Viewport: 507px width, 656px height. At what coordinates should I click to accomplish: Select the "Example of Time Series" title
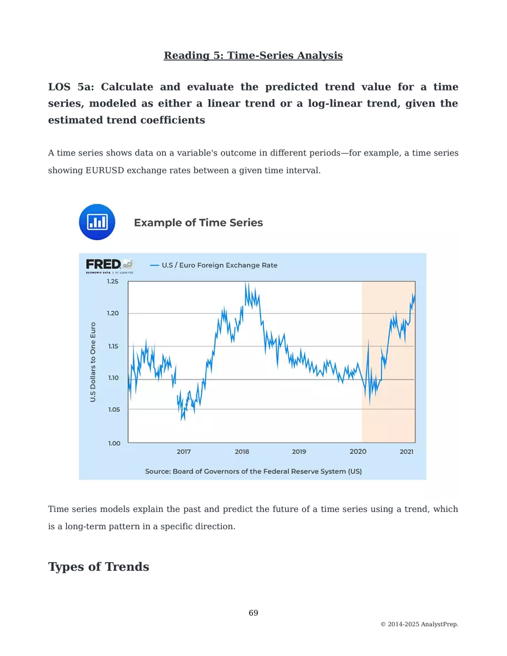pos(198,223)
